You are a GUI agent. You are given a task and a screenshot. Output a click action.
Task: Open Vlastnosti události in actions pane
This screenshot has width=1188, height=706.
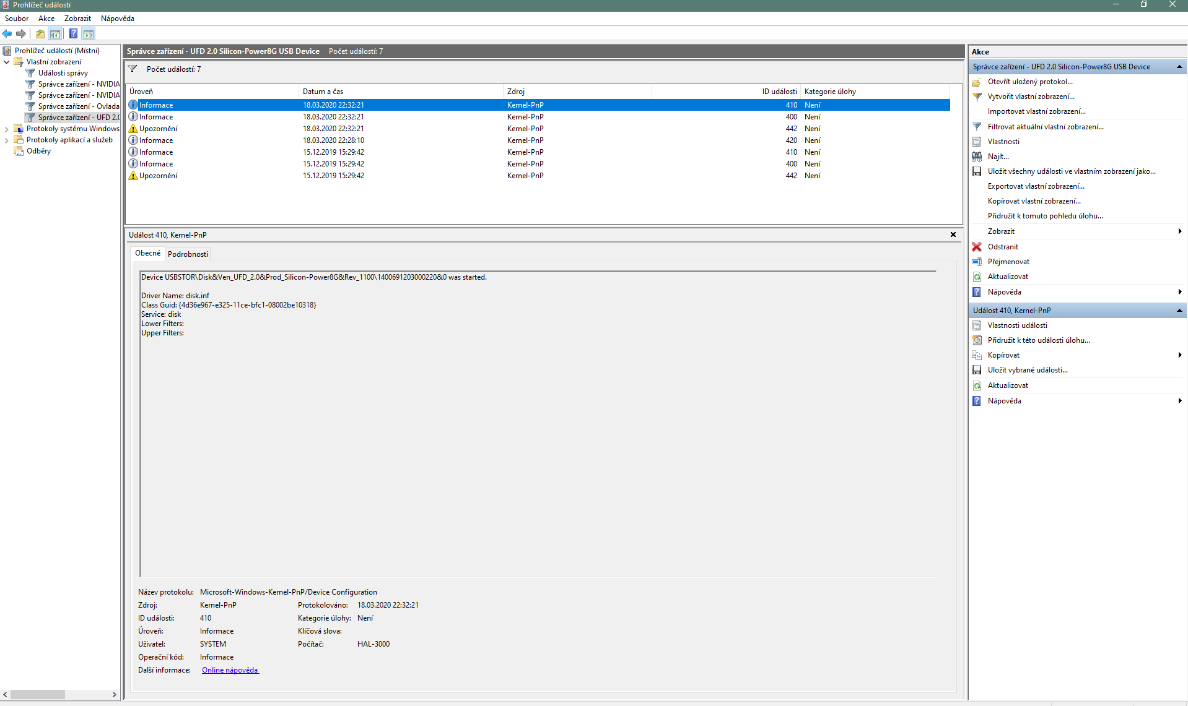1017,325
